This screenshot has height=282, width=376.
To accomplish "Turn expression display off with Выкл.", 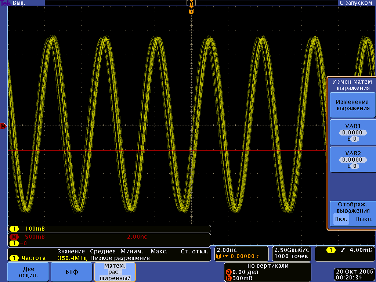I will (364, 219).
